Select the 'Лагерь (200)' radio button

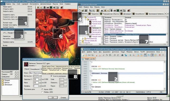42,92
